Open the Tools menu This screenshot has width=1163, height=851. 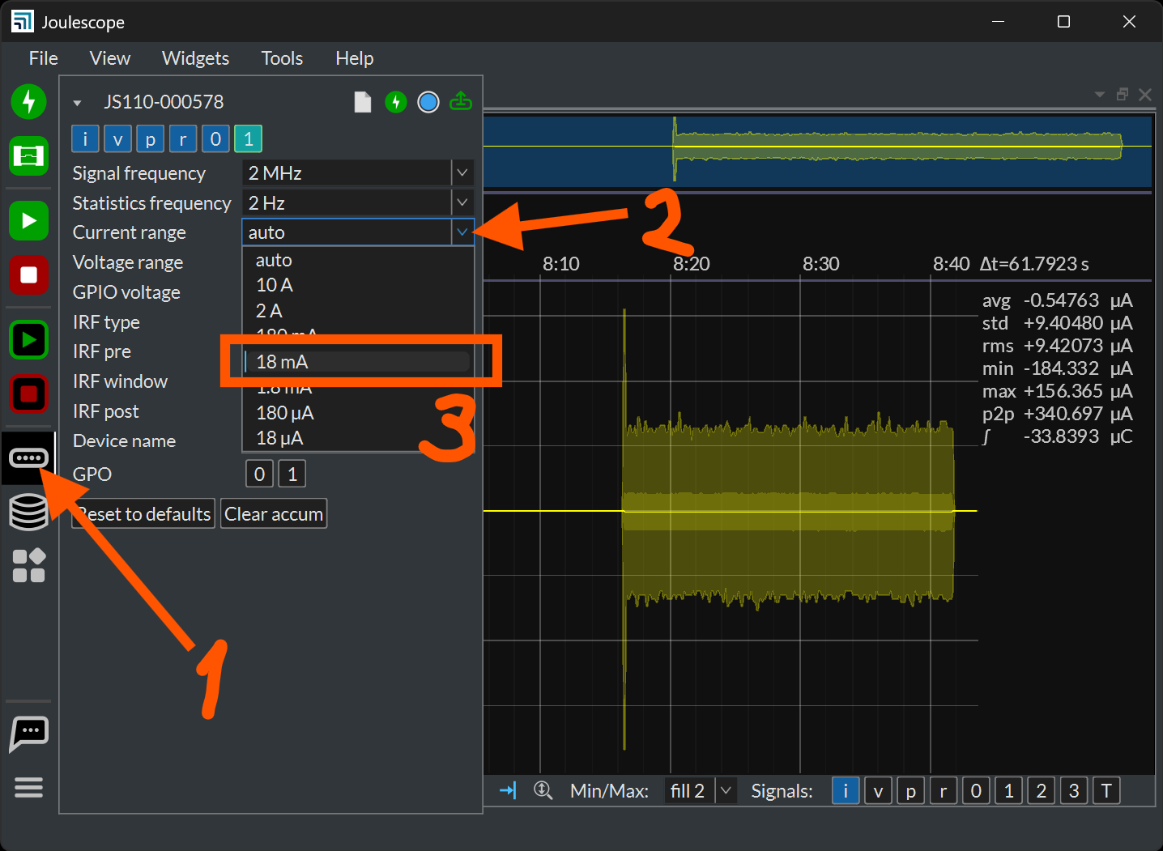click(x=282, y=58)
